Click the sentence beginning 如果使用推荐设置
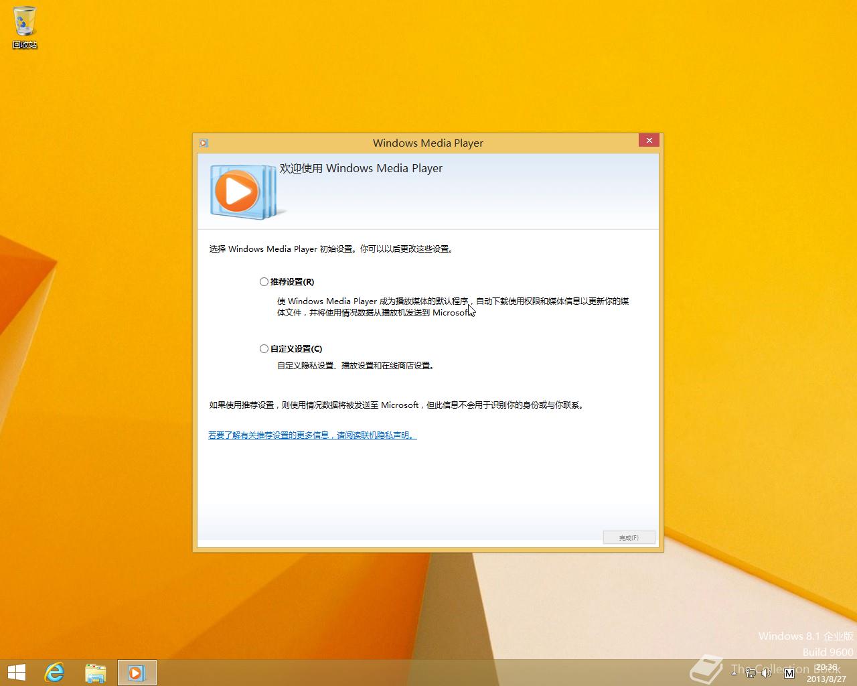The width and height of the screenshot is (857, 686). (397, 405)
